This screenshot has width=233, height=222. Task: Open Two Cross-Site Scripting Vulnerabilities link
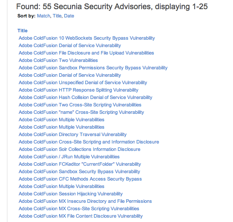80,105
